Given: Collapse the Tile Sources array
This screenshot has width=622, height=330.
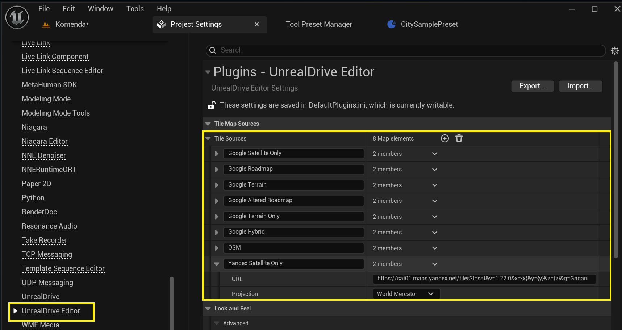Looking at the screenshot, I should pos(208,138).
